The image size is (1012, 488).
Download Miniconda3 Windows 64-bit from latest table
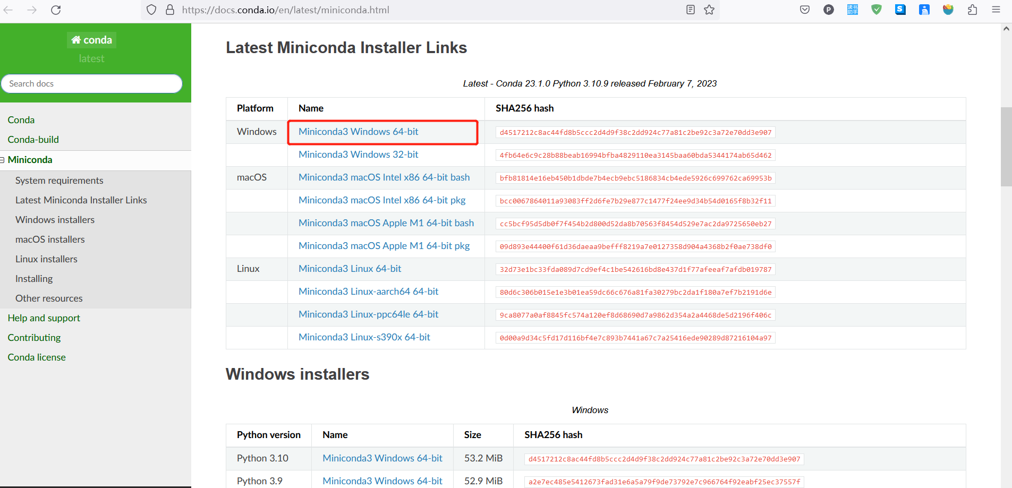[359, 132]
